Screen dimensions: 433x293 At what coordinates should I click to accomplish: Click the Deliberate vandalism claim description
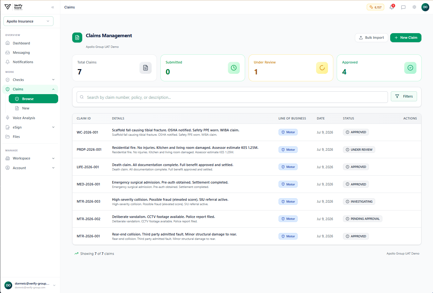coord(164,217)
